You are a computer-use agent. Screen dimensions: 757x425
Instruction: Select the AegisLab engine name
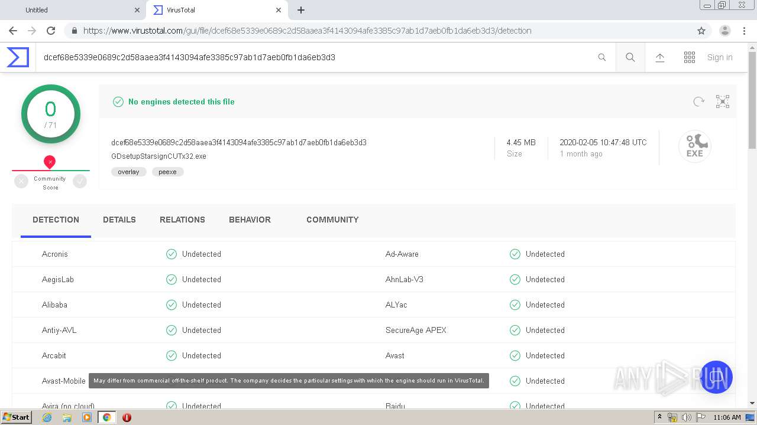click(58, 279)
